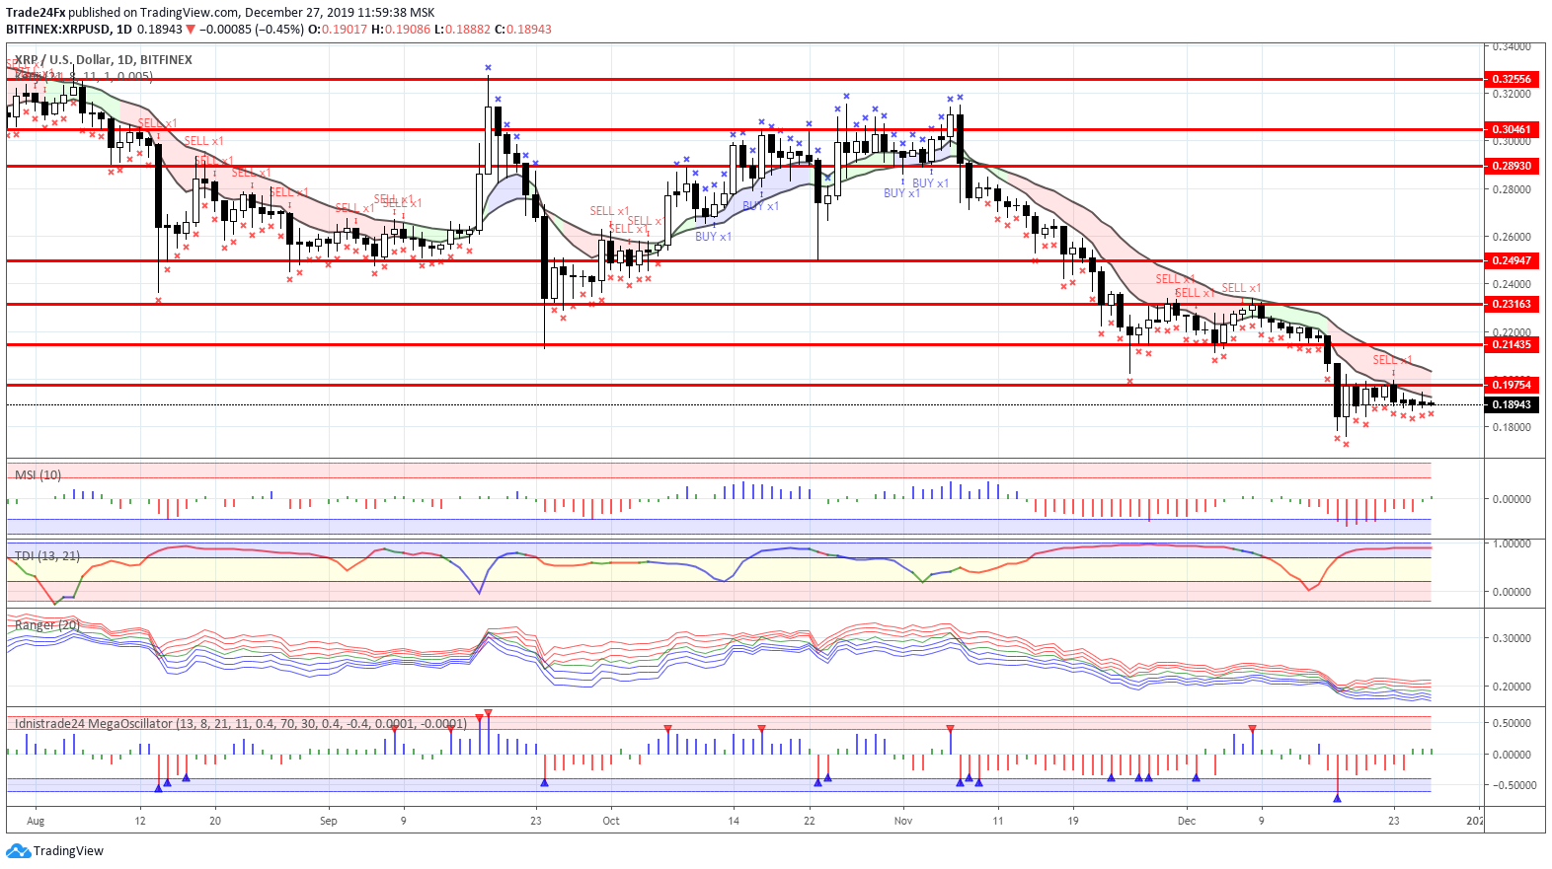Select the BITFINEX:XRPUSD, 1D symbol text
The width and height of the screenshot is (1552, 869).
[x=69, y=30]
